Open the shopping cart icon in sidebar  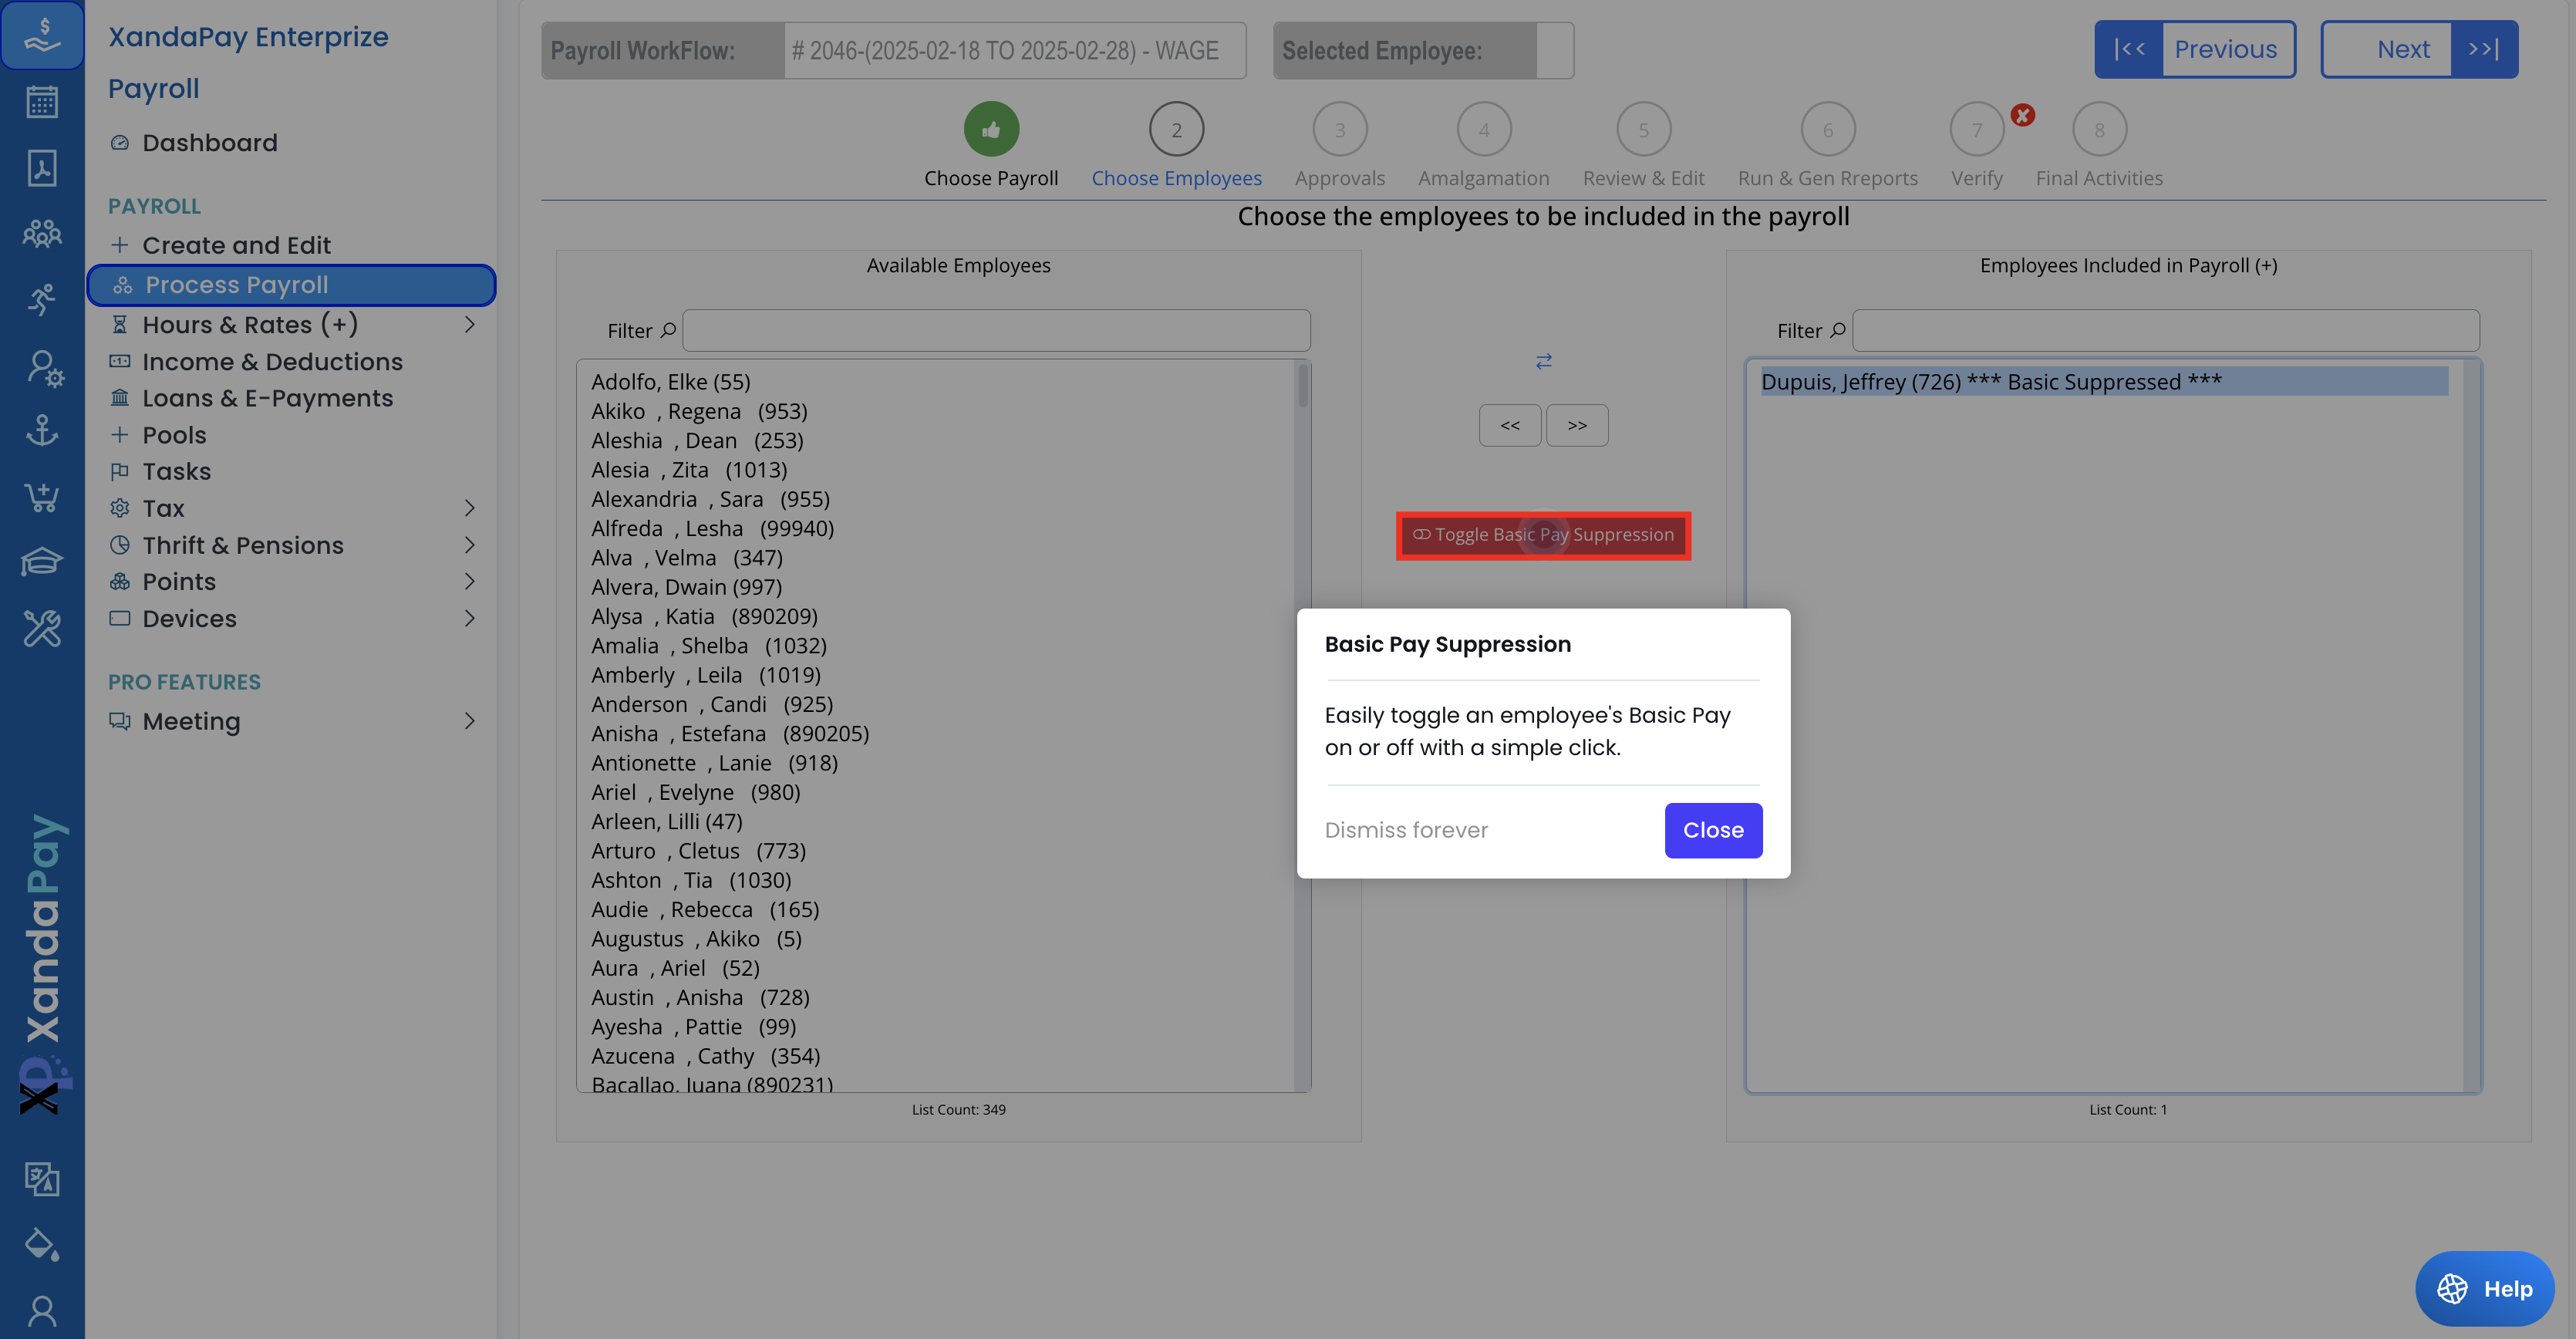(x=41, y=497)
